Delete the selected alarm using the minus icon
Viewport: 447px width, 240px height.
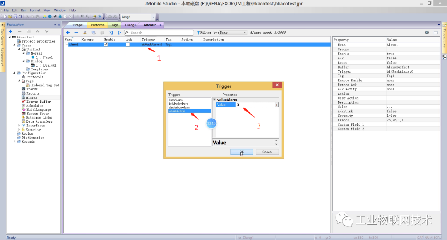pos(76,33)
